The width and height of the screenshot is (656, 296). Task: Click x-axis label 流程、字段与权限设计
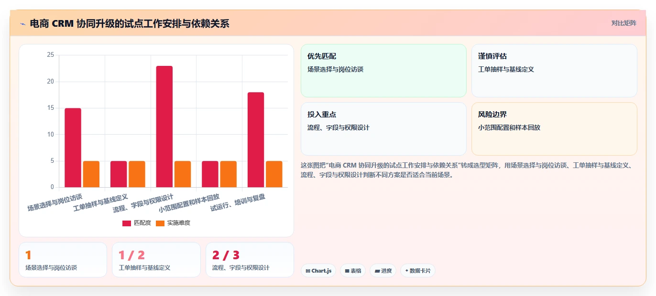[143, 203]
